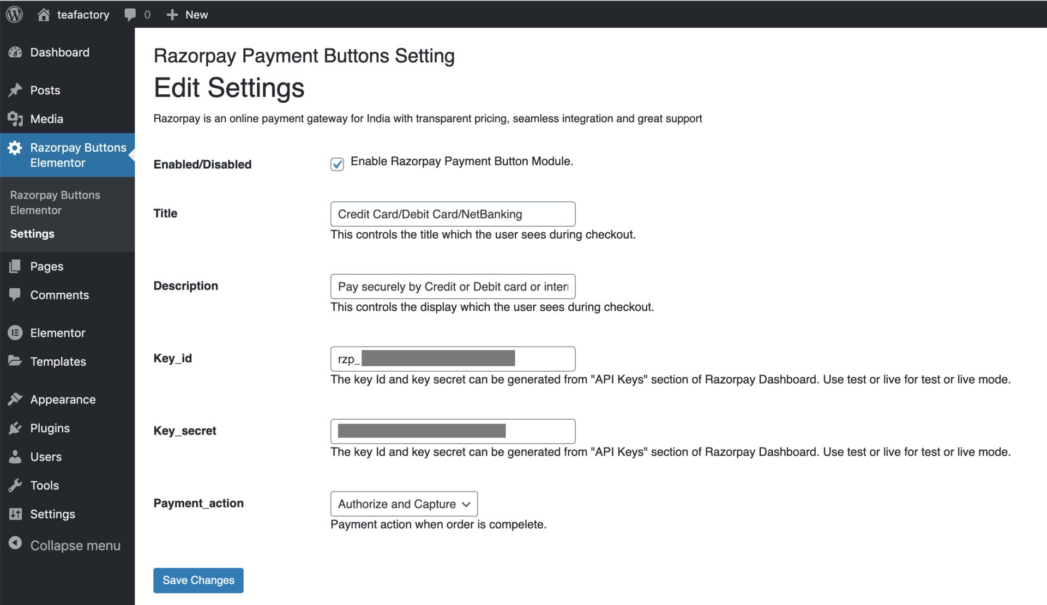Image resolution: width=1047 pixels, height=605 pixels.
Task: Click the Collapse menu arrow icon
Action: [15, 543]
